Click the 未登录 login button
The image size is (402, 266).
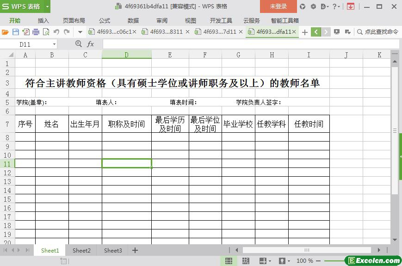(x=278, y=6)
